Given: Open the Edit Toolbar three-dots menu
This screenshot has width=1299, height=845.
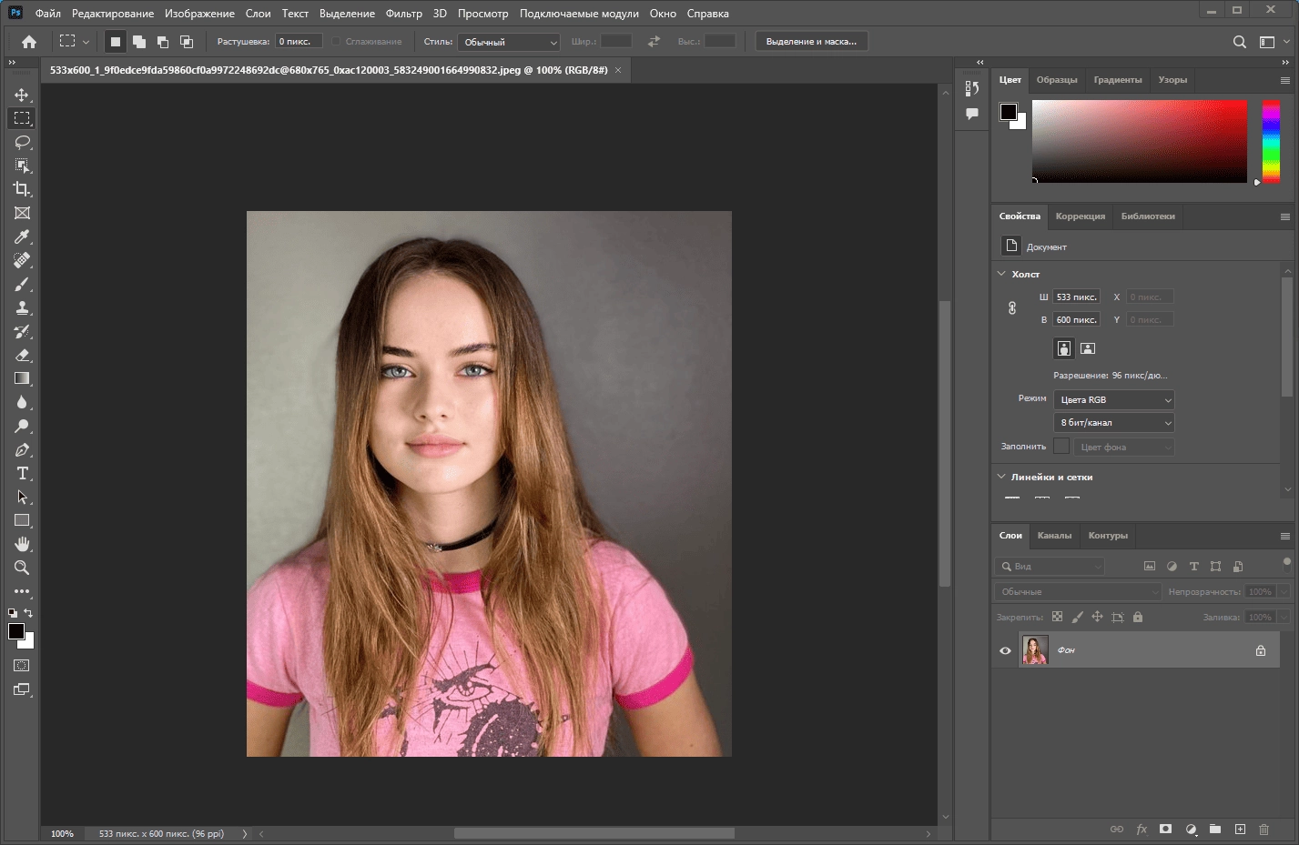Looking at the screenshot, I should (22, 591).
